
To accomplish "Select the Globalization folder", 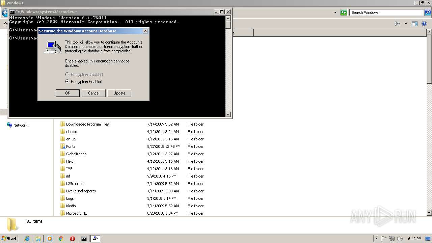I will [x=76, y=154].
